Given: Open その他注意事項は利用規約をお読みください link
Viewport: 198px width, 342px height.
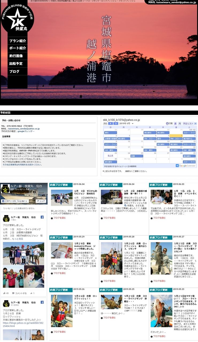Looking at the screenshot, I should (x=22, y=165).
